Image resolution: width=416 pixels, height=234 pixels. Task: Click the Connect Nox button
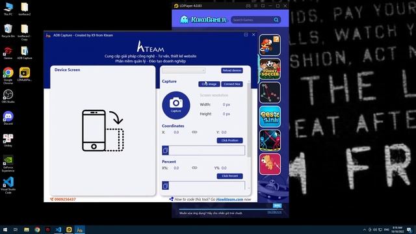tap(232, 84)
